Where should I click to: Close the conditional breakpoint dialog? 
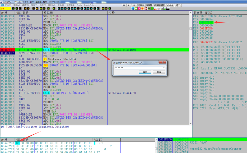click(162, 62)
